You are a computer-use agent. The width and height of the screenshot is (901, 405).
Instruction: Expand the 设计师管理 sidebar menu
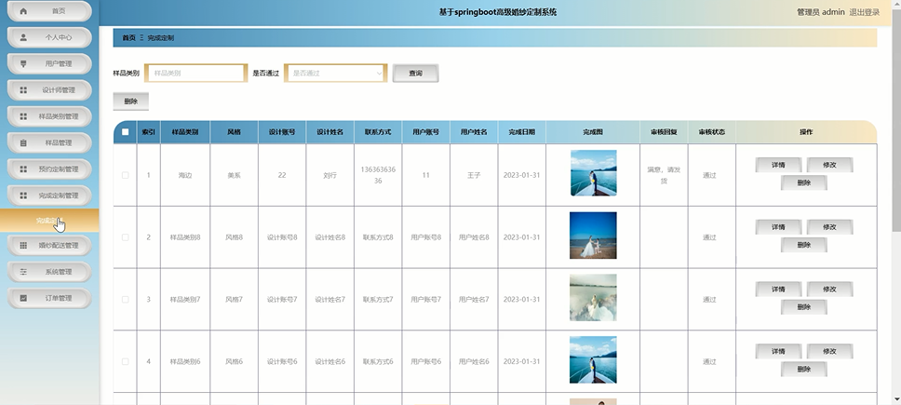tap(49, 90)
